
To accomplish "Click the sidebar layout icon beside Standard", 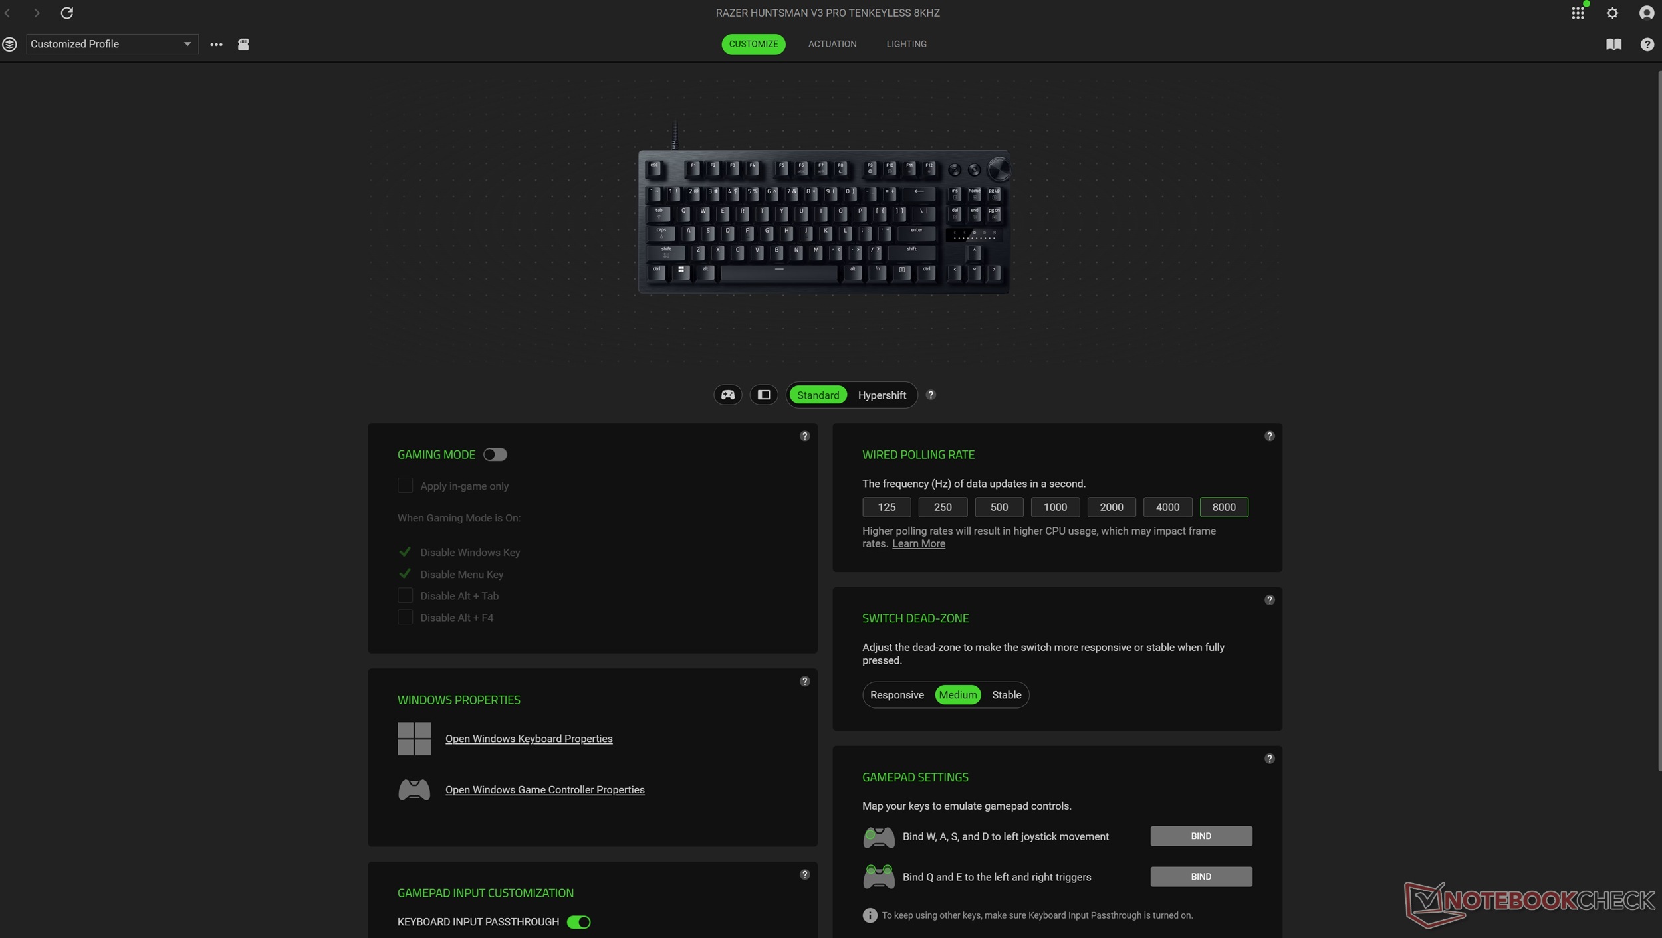I will pyautogui.click(x=764, y=395).
